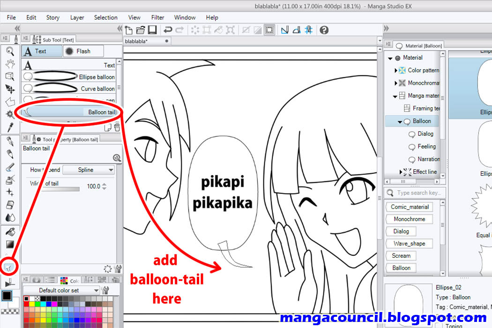The width and height of the screenshot is (492, 328).
Task: Select the Blend droplets tool
Action: (x=10, y=217)
